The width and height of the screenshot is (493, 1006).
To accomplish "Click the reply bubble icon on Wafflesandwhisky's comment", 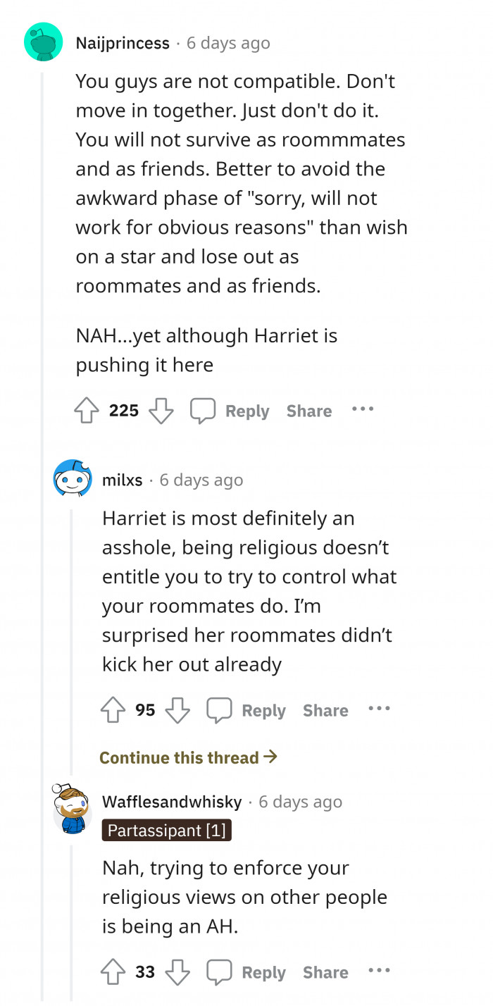I will click(220, 971).
